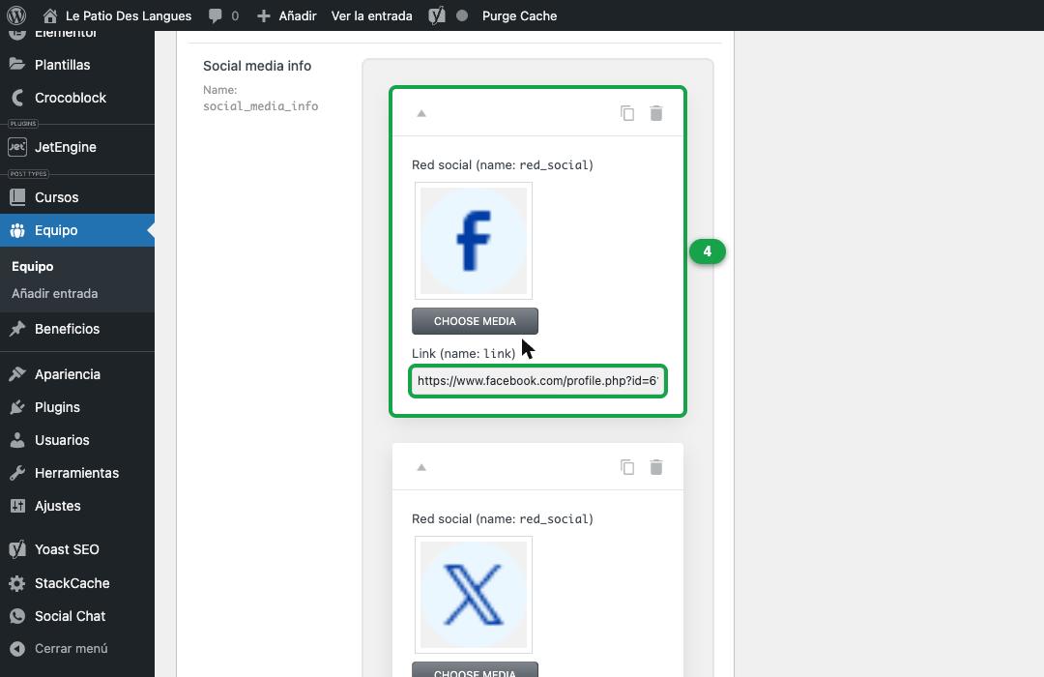
Task: Select Añadir entrada submenu item
Action: click(x=54, y=294)
